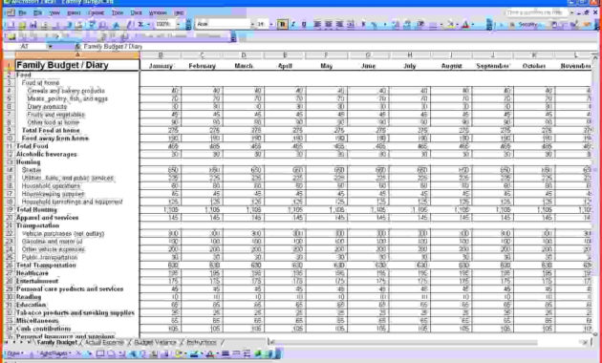Open the AutoShapes menu button
The width and height of the screenshot is (602, 363).
54,353
